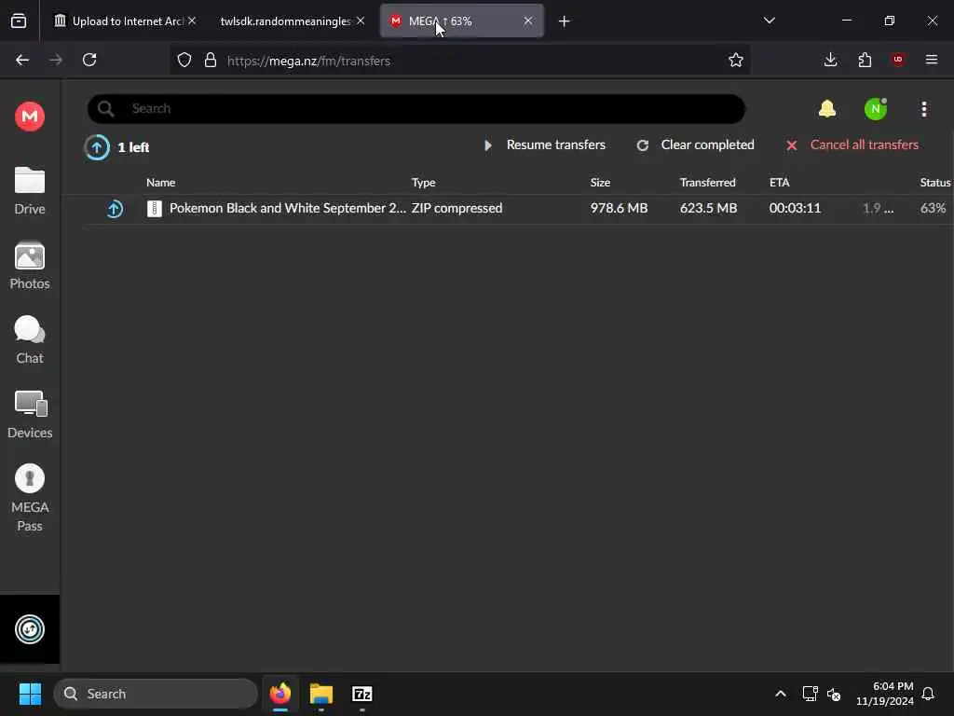Open MEGA Pass in the sidebar
954x716 pixels.
pos(30,498)
